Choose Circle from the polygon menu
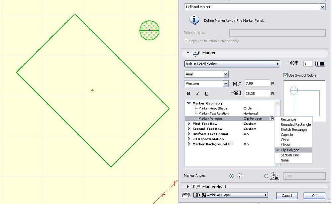 (293, 140)
